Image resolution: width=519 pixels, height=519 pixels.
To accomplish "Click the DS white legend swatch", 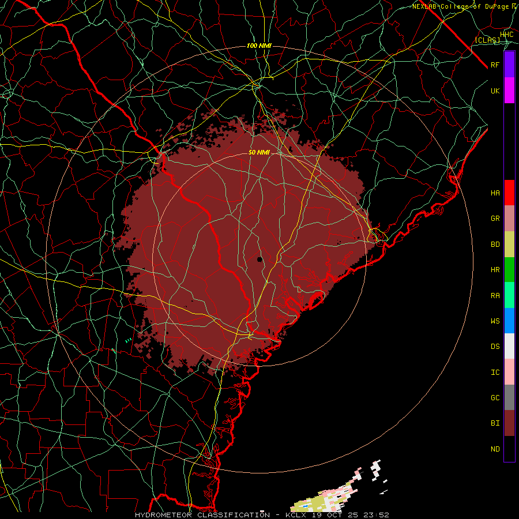I will point(509,346).
